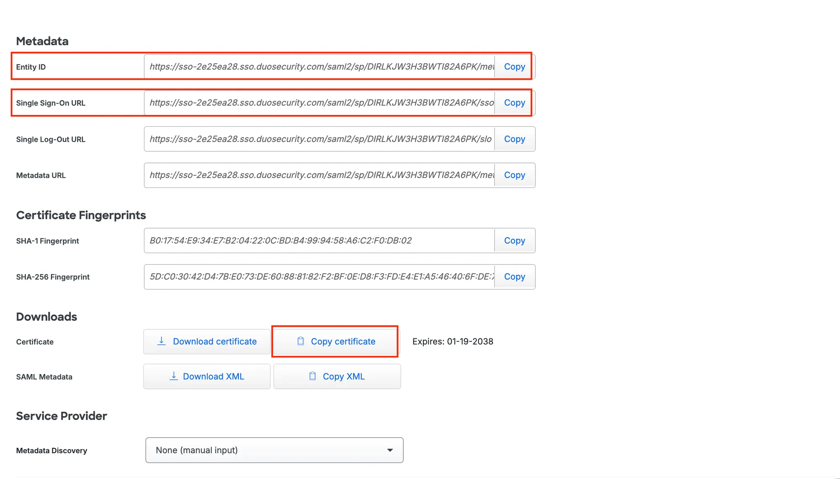
Task: Open the Metadata Discovery dropdown arrow
Action: [x=390, y=450]
